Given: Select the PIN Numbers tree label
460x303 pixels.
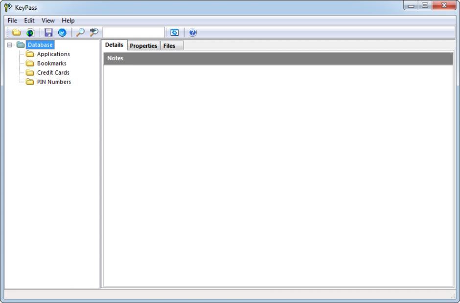Looking at the screenshot, I should click(x=54, y=82).
